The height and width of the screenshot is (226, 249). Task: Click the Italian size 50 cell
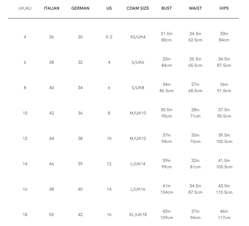[51, 215]
